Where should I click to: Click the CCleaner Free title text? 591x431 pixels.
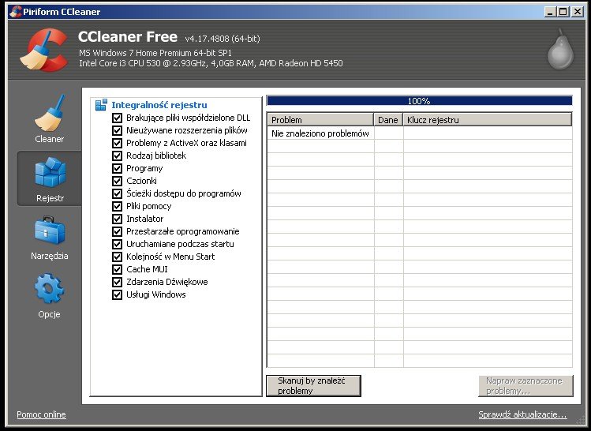tap(128, 36)
